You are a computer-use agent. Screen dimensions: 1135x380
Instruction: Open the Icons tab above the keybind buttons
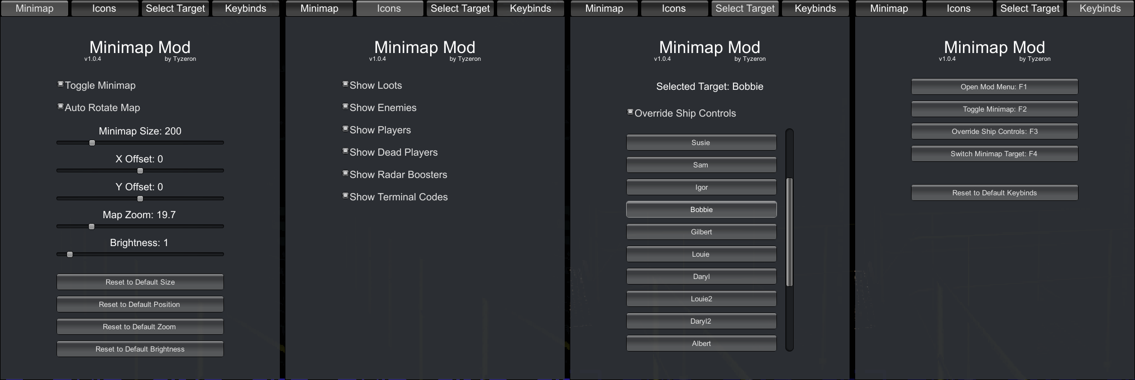(958, 8)
